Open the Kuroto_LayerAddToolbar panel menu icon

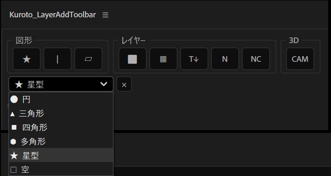(x=105, y=15)
